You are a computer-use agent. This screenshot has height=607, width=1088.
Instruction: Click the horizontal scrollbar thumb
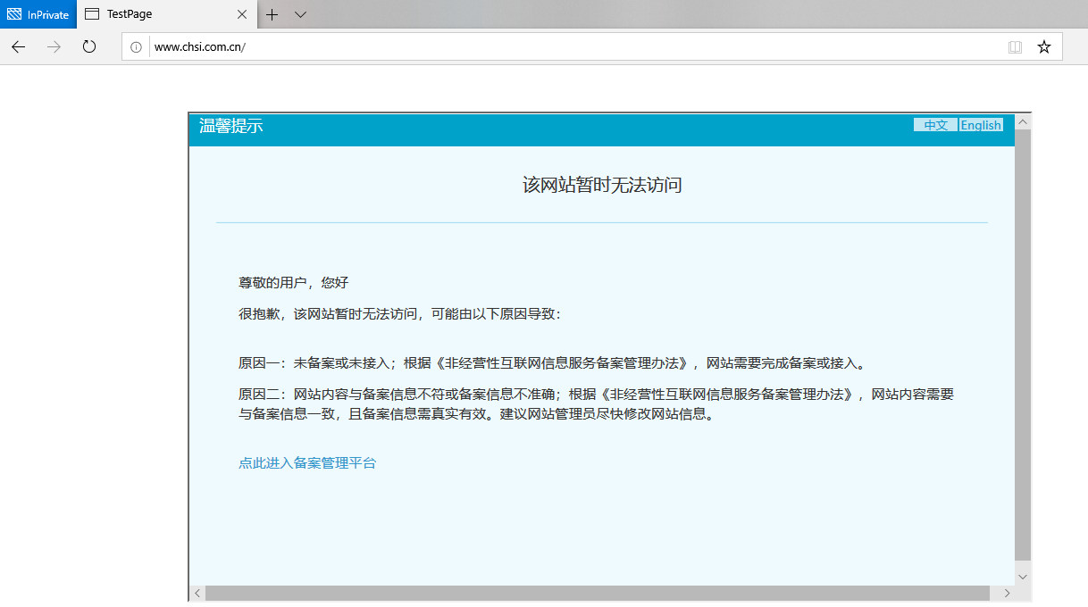(597, 594)
